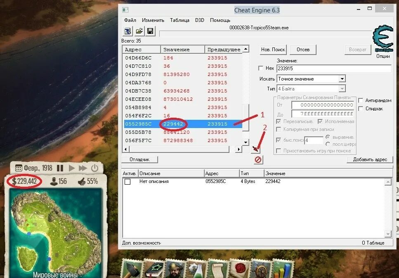
Task: Click the treasury balance $229,442
Action: click(x=24, y=181)
